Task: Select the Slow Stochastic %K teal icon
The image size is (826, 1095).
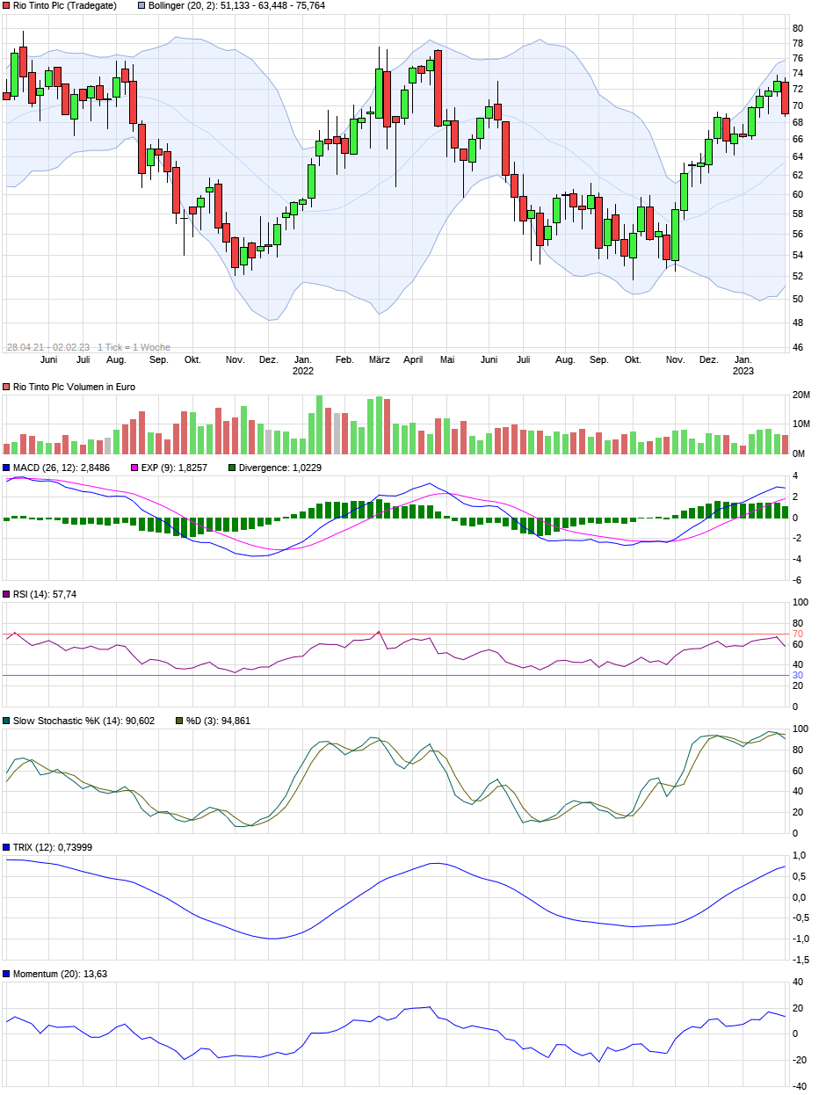Action: [4, 719]
